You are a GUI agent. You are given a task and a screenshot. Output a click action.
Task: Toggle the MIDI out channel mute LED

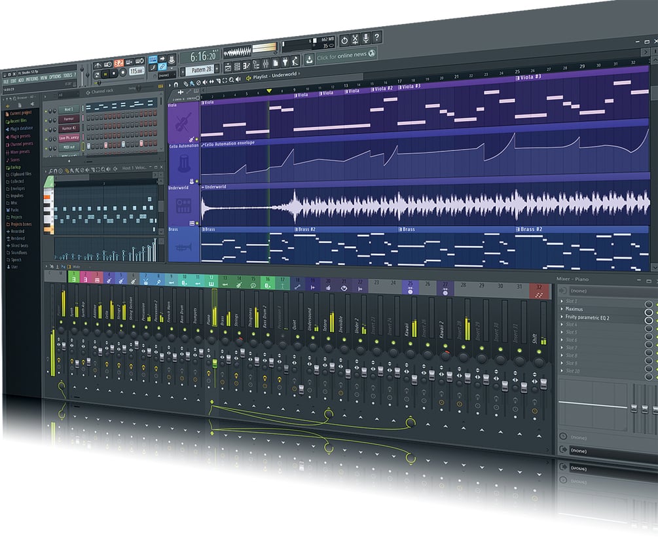46,149
